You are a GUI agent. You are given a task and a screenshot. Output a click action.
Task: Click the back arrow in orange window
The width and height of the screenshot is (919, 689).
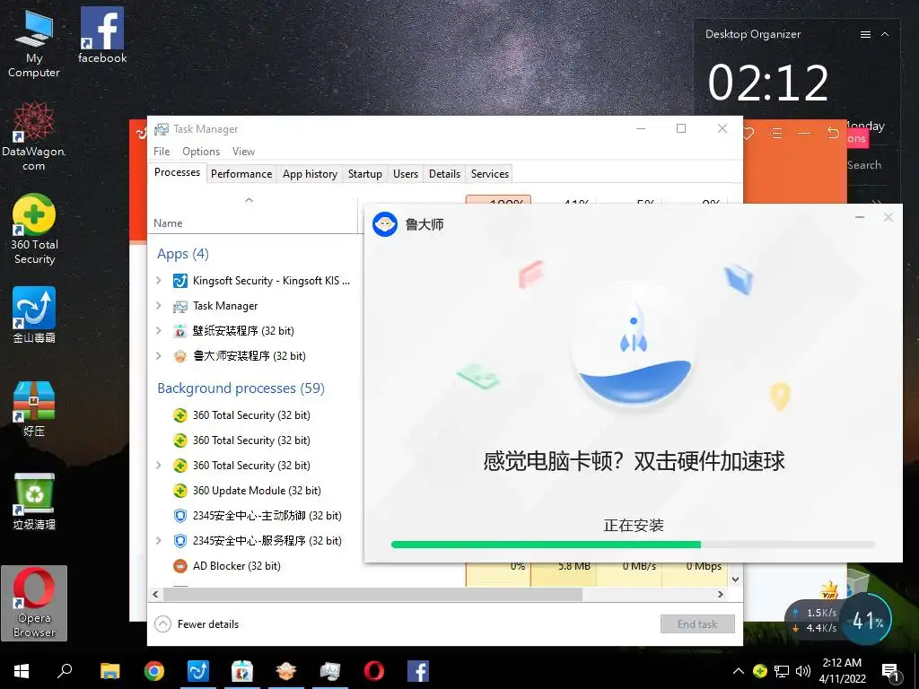tap(833, 133)
